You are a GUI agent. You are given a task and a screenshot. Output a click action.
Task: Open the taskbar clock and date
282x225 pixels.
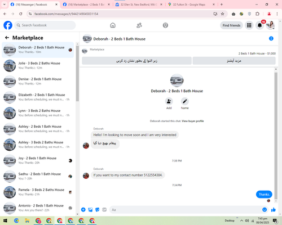coord(262,220)
